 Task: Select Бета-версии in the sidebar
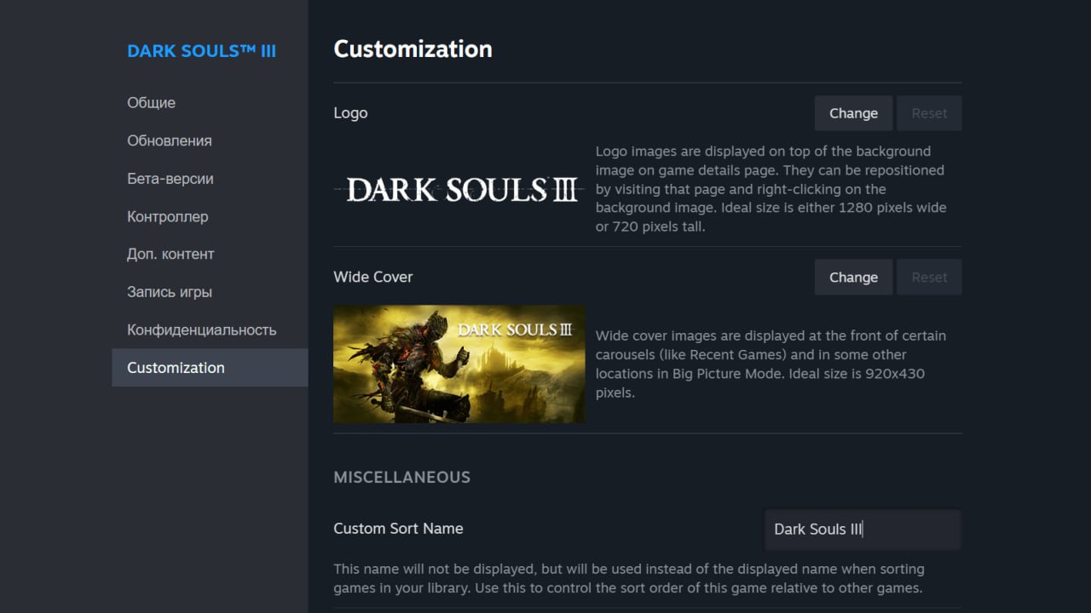point(170,179)
